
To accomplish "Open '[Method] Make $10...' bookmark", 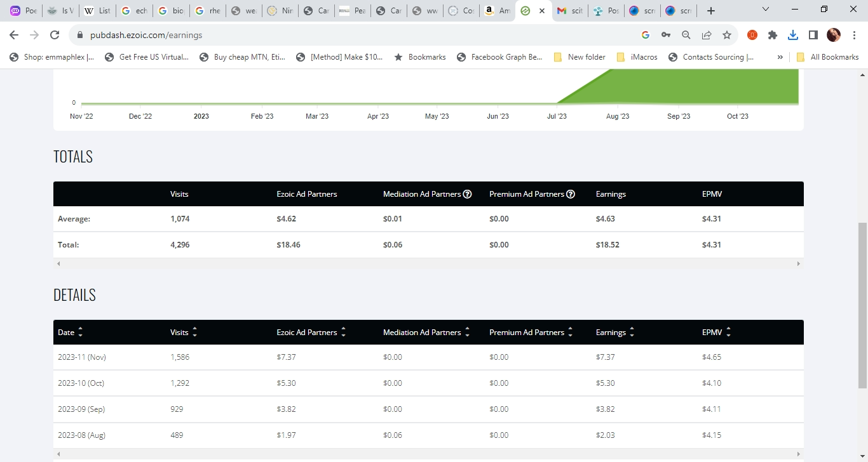I will pos(339,57).
